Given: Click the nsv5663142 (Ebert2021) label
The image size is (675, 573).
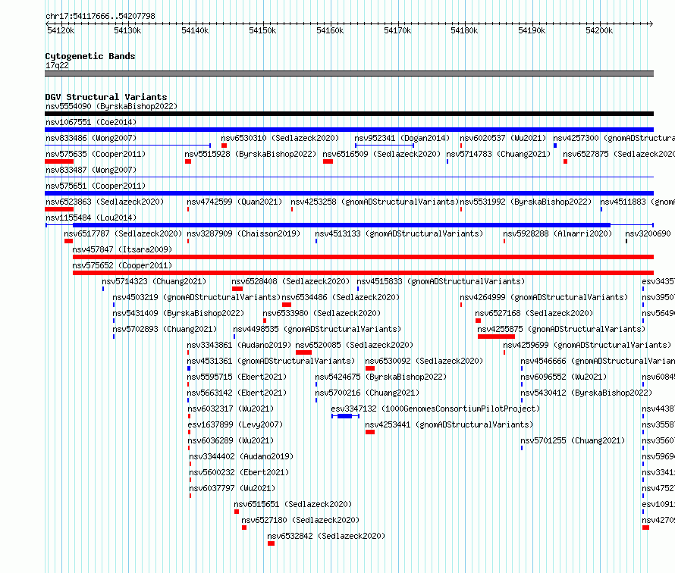Looking at the screenshot, I should (237, 393).
